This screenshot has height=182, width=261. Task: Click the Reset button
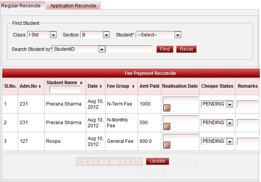pyautogui.click(x=186, y=49)
